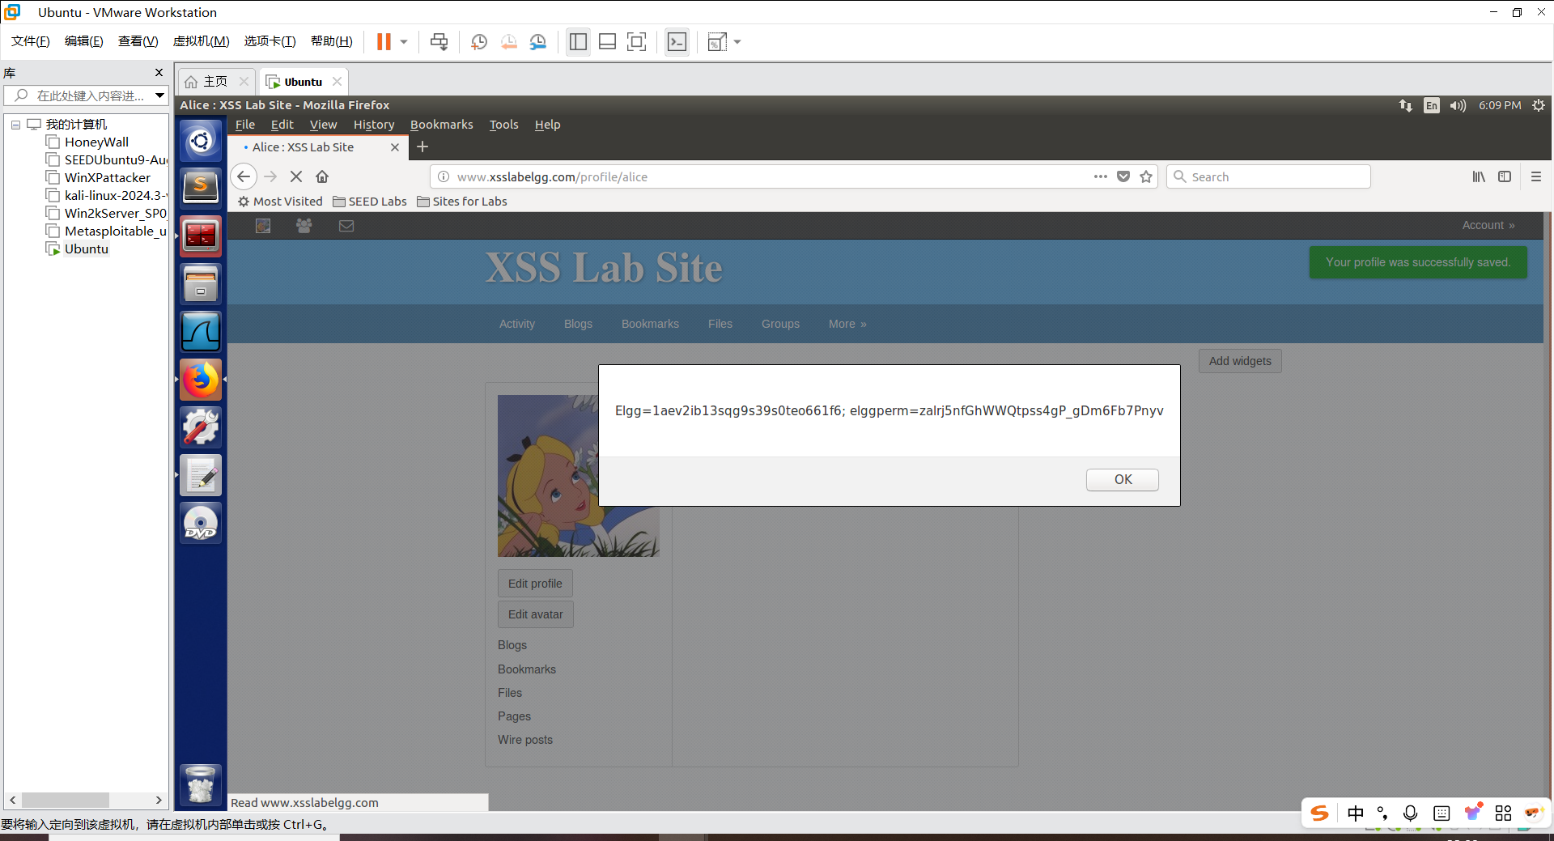Click Send Ctrl+Alt+Del toolbar icon
This screenshot has width=1554, height=841.
439,41
